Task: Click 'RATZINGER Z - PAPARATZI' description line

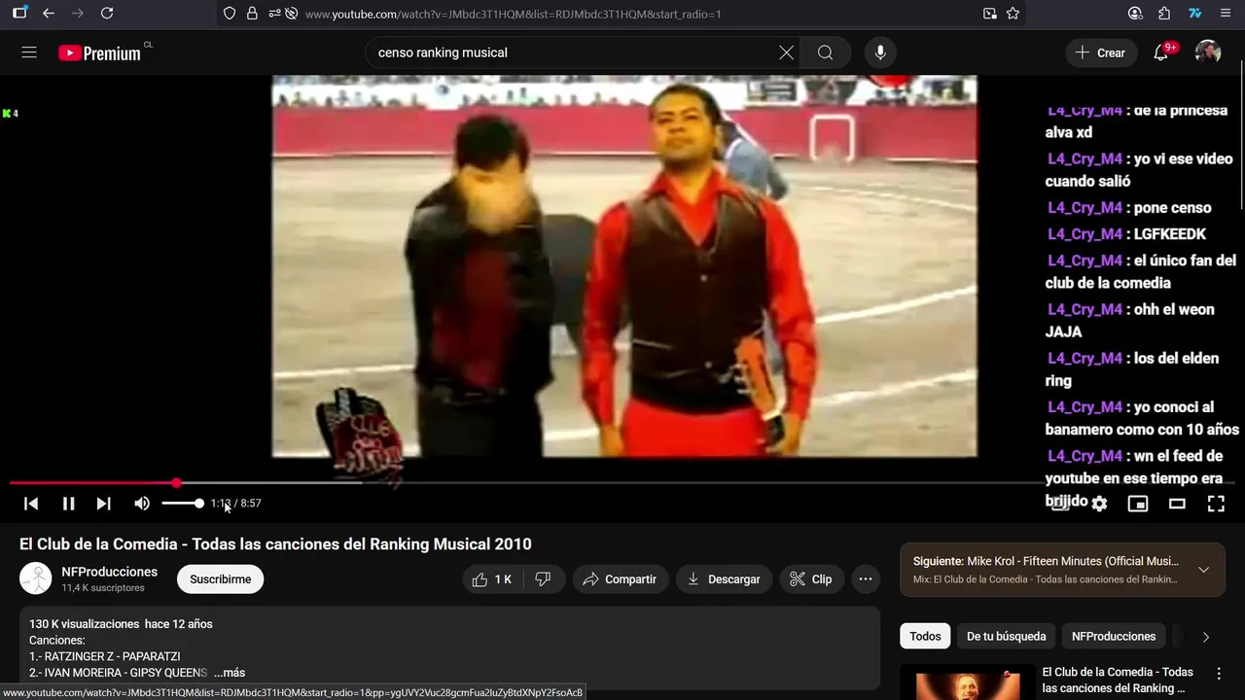Action: [104, 656]
